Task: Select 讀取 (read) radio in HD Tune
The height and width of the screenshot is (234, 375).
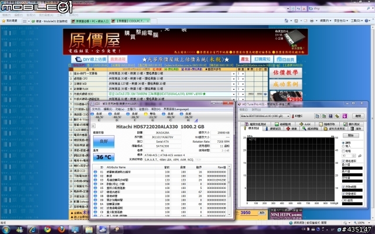Action: point(344,143)
